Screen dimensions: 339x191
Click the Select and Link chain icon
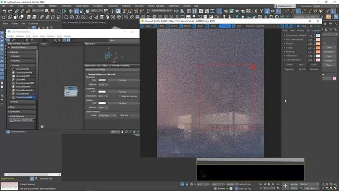pos(16,11)
